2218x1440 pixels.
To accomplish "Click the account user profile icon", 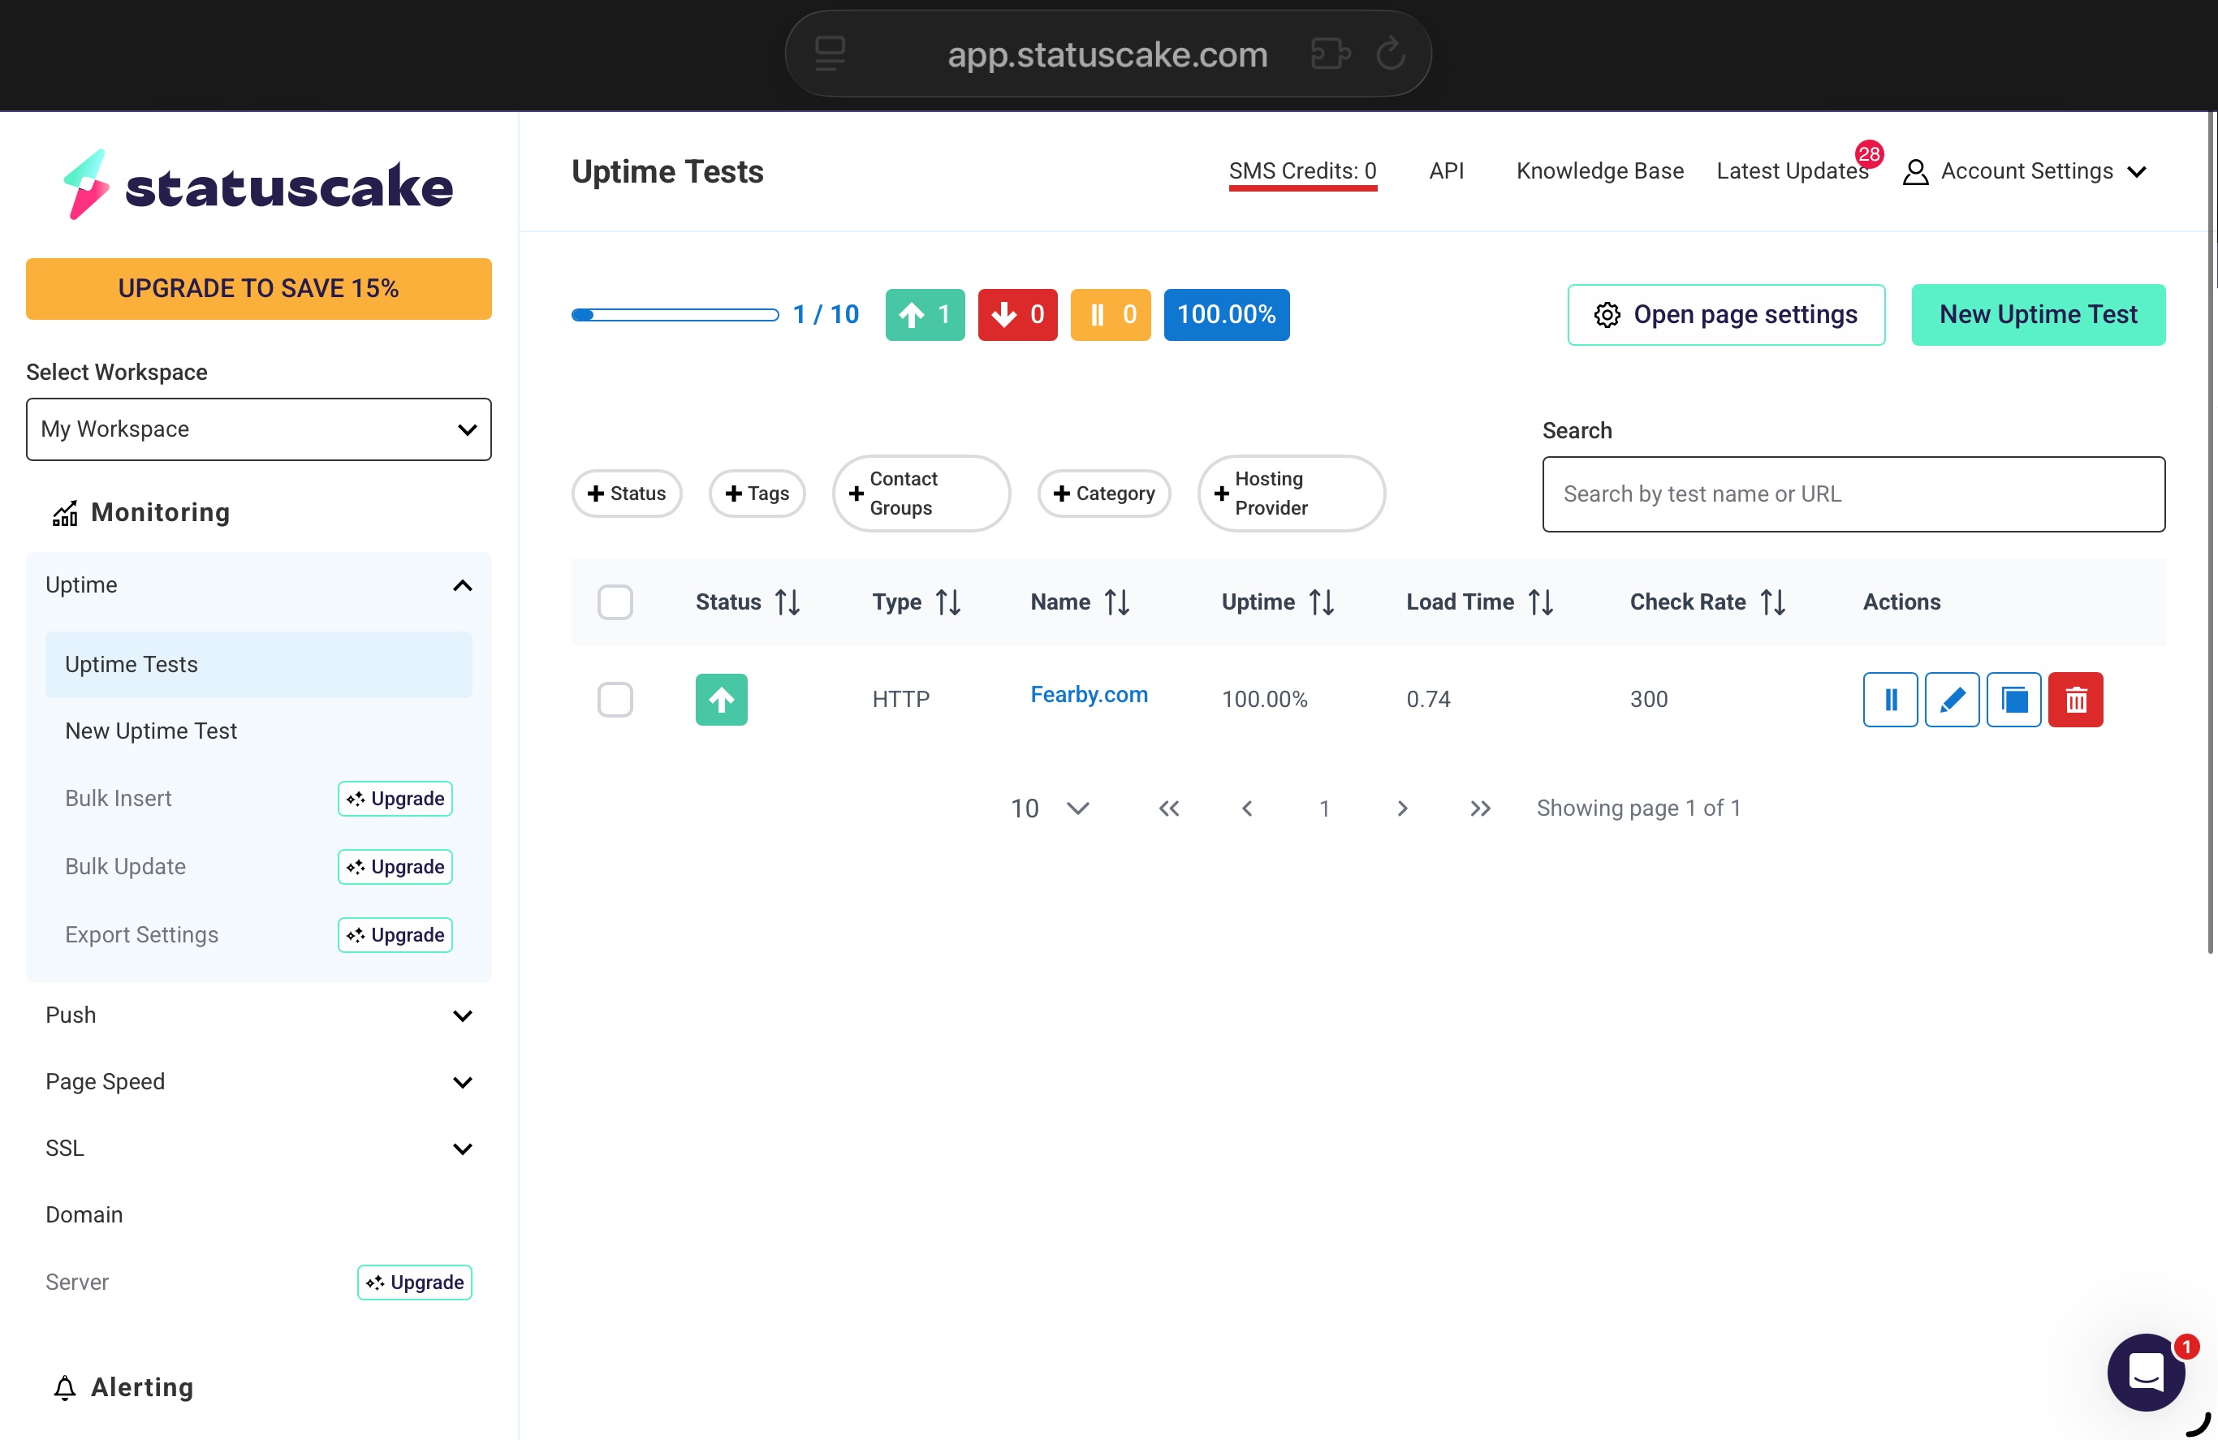I will 1915,171.
